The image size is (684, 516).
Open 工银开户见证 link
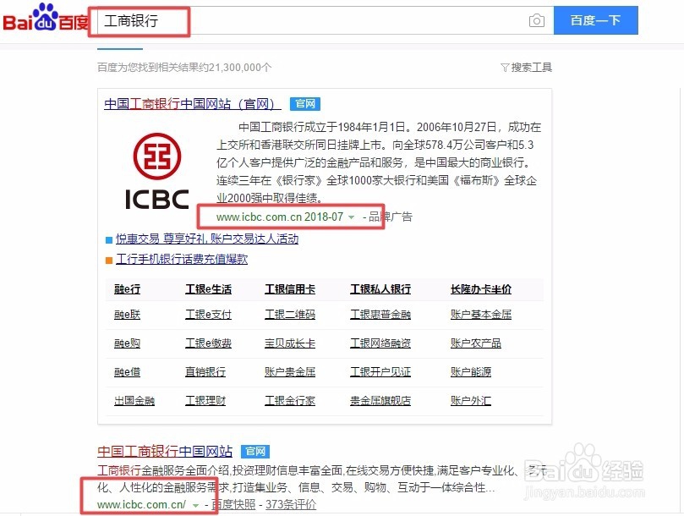tap(380, 372)
